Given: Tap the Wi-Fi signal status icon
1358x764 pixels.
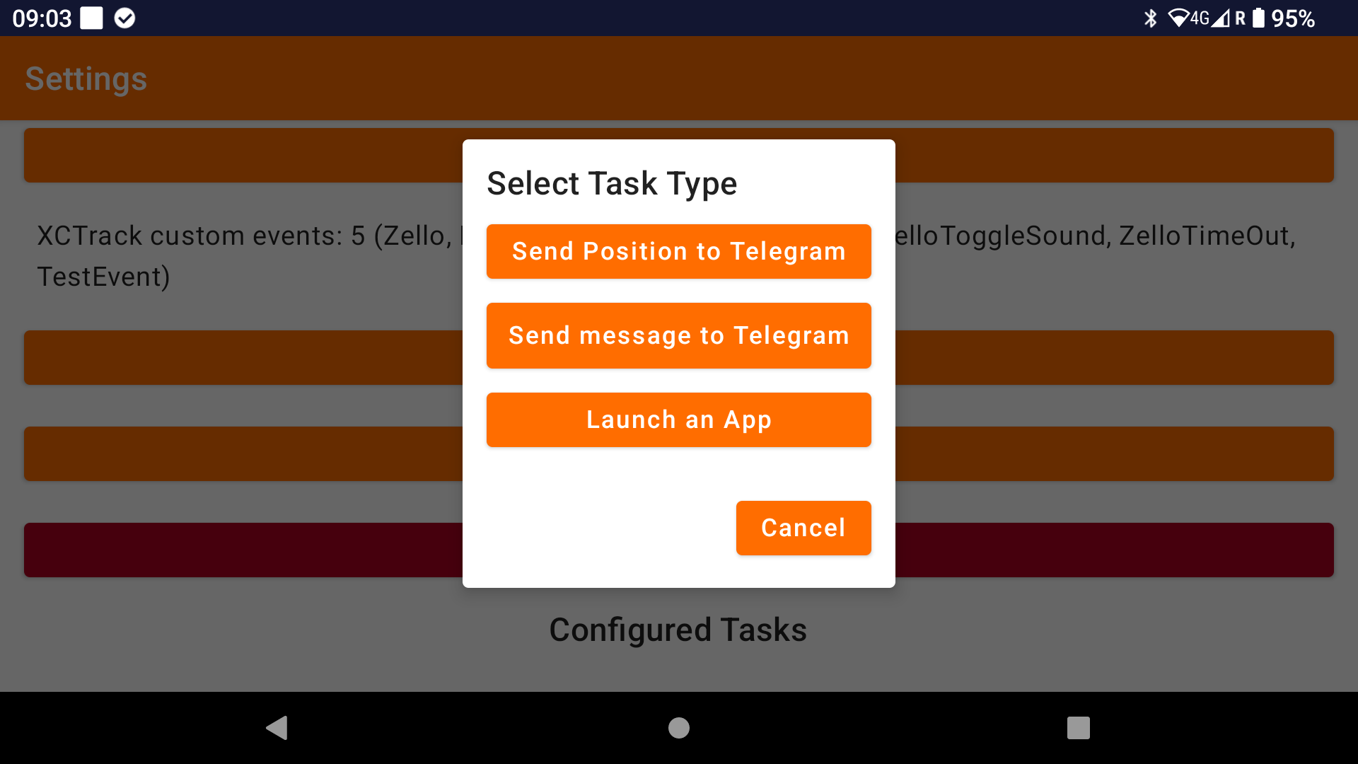Looking at the screenshot, I should pos(1178,18).
